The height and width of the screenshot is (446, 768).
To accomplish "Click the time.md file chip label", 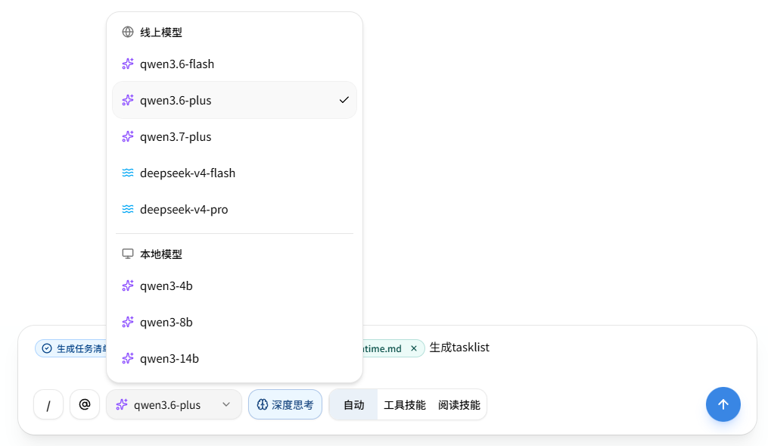I will 382,348.
